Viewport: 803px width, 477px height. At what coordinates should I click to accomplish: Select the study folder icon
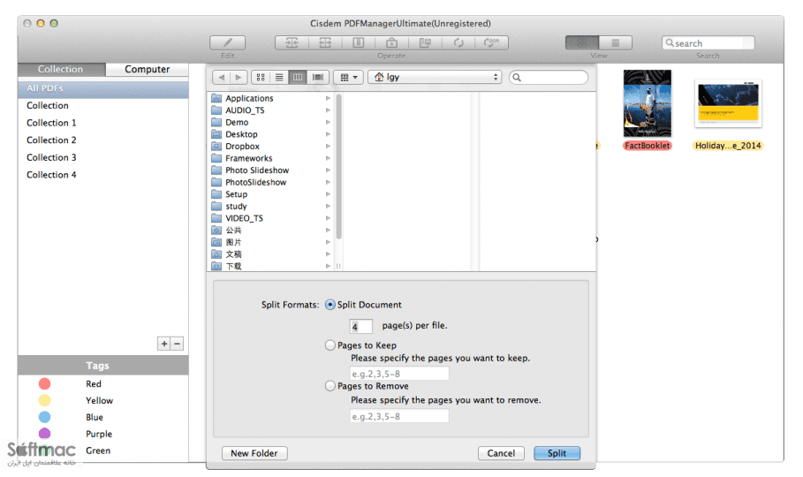pos(216,206)
